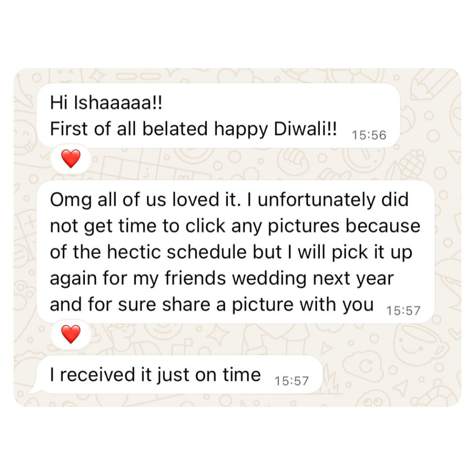Click the 15:57 timestamp on the last message
This screenshot has height=475, width=475.
[x=292, y=381]
